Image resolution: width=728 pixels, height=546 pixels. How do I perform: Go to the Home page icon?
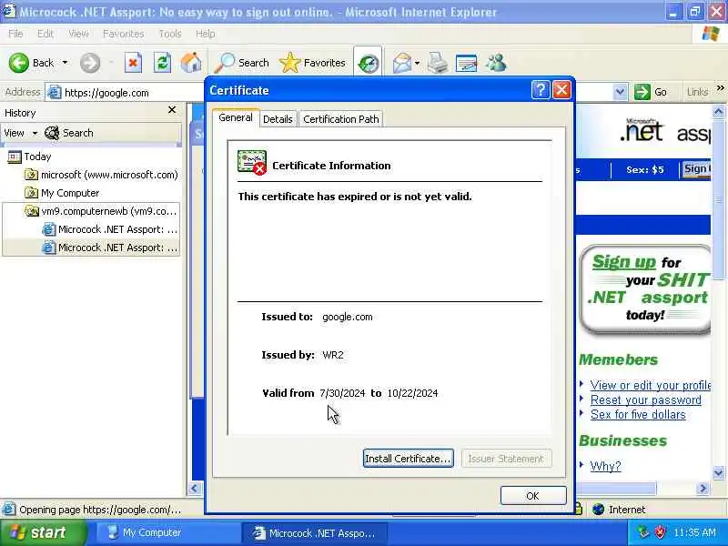(191, 63)
